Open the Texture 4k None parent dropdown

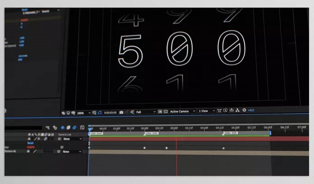pyautogui.click(x=72, y=152)
